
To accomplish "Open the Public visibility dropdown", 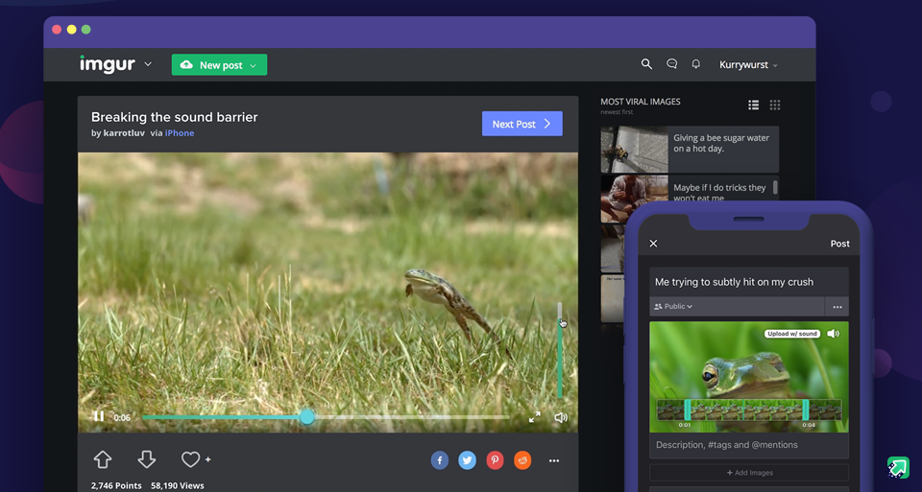I will (x=673, y=307).
